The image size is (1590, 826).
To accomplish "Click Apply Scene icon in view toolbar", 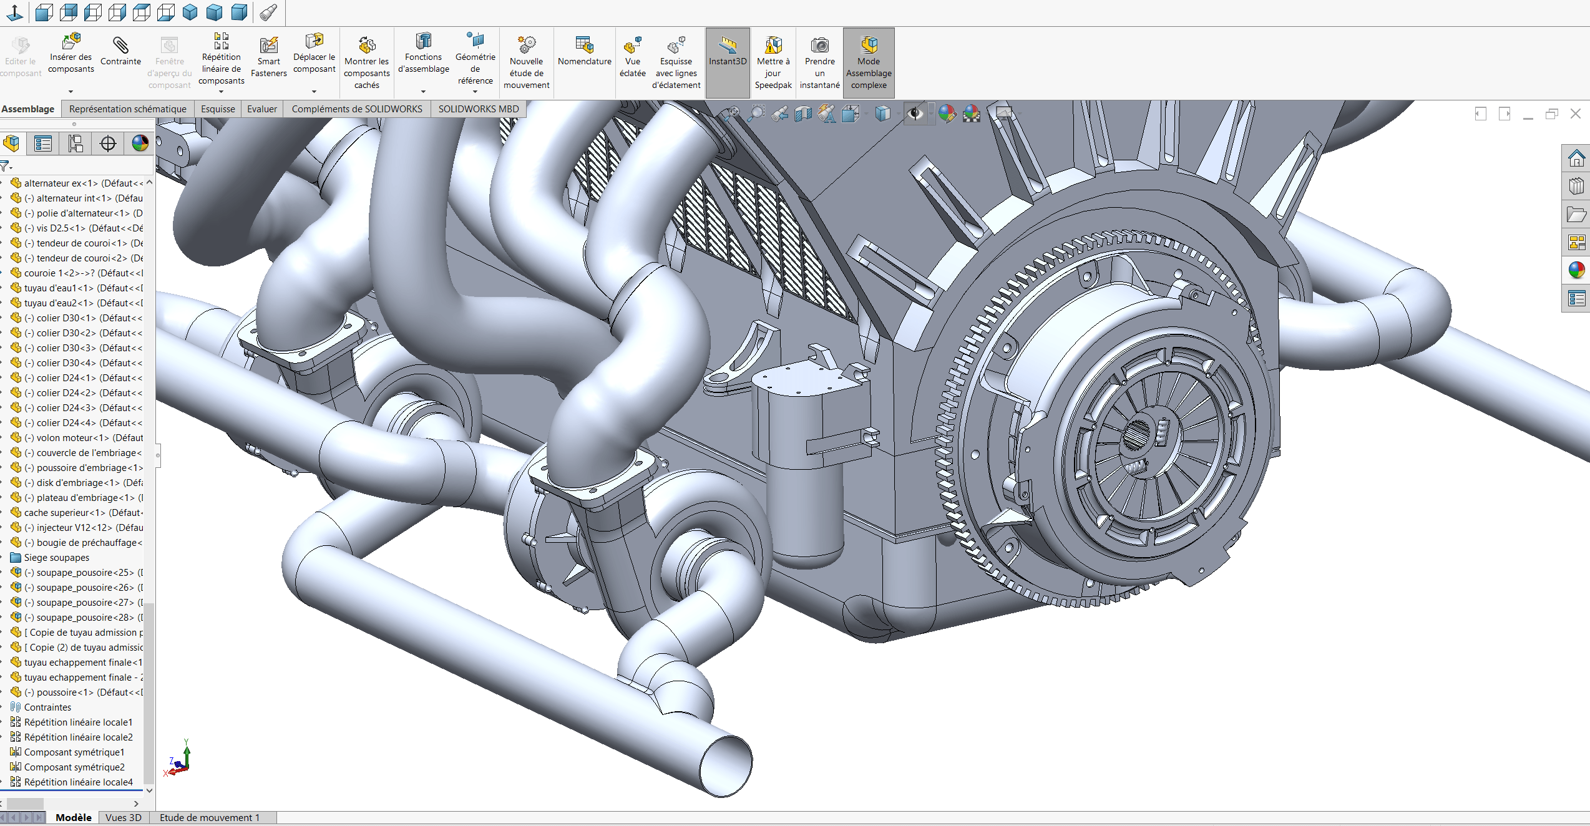I will pos(972,114).
